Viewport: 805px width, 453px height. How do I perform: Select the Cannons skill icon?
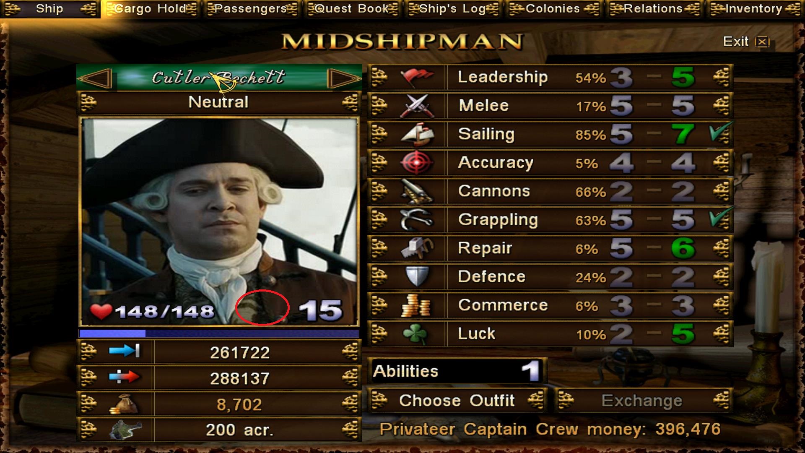pos(416,191)
